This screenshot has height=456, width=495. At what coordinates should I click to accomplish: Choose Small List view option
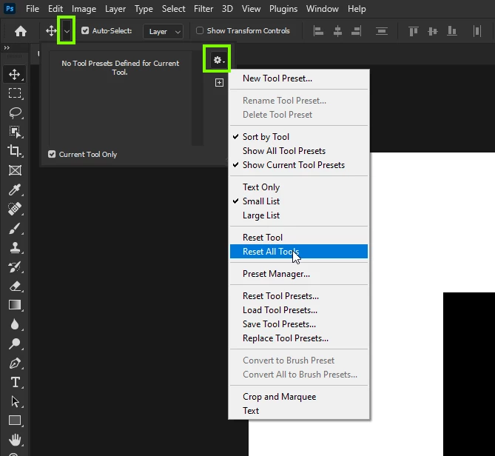tap(299, 201)
